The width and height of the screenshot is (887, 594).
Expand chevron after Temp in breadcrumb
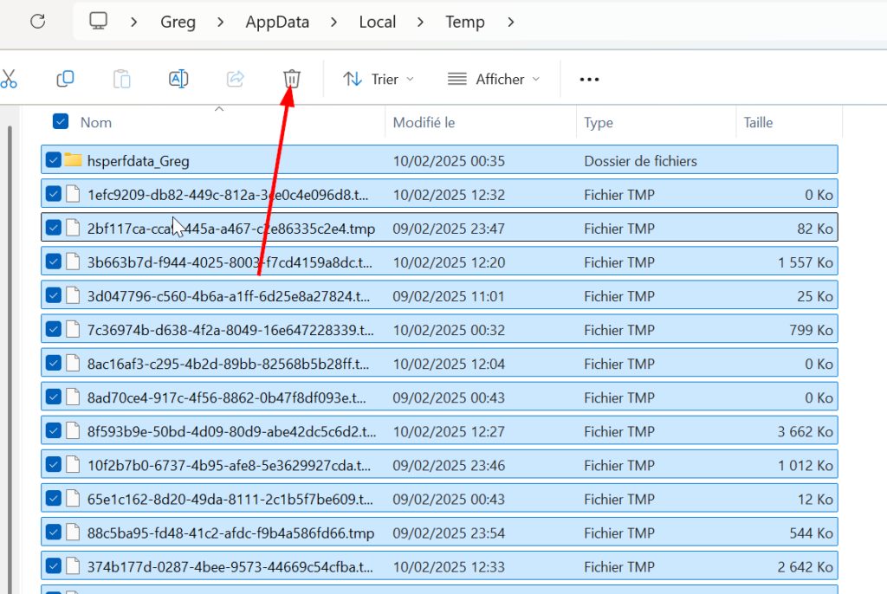(x=511, y=22)
